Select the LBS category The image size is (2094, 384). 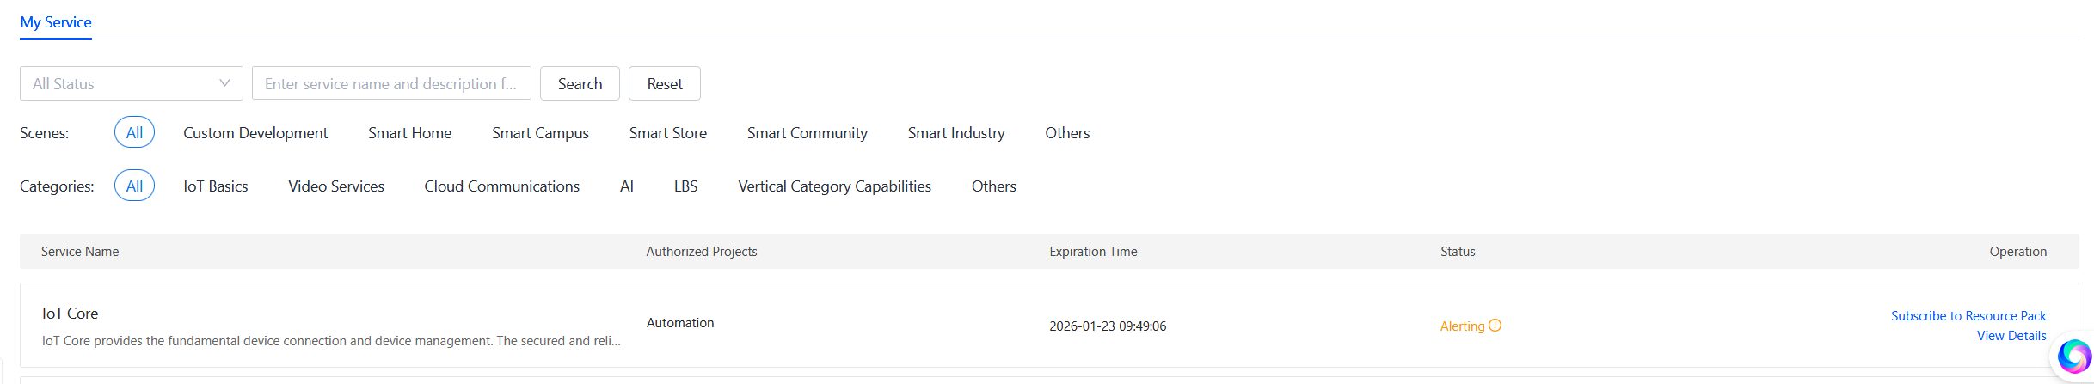(685, 186)
